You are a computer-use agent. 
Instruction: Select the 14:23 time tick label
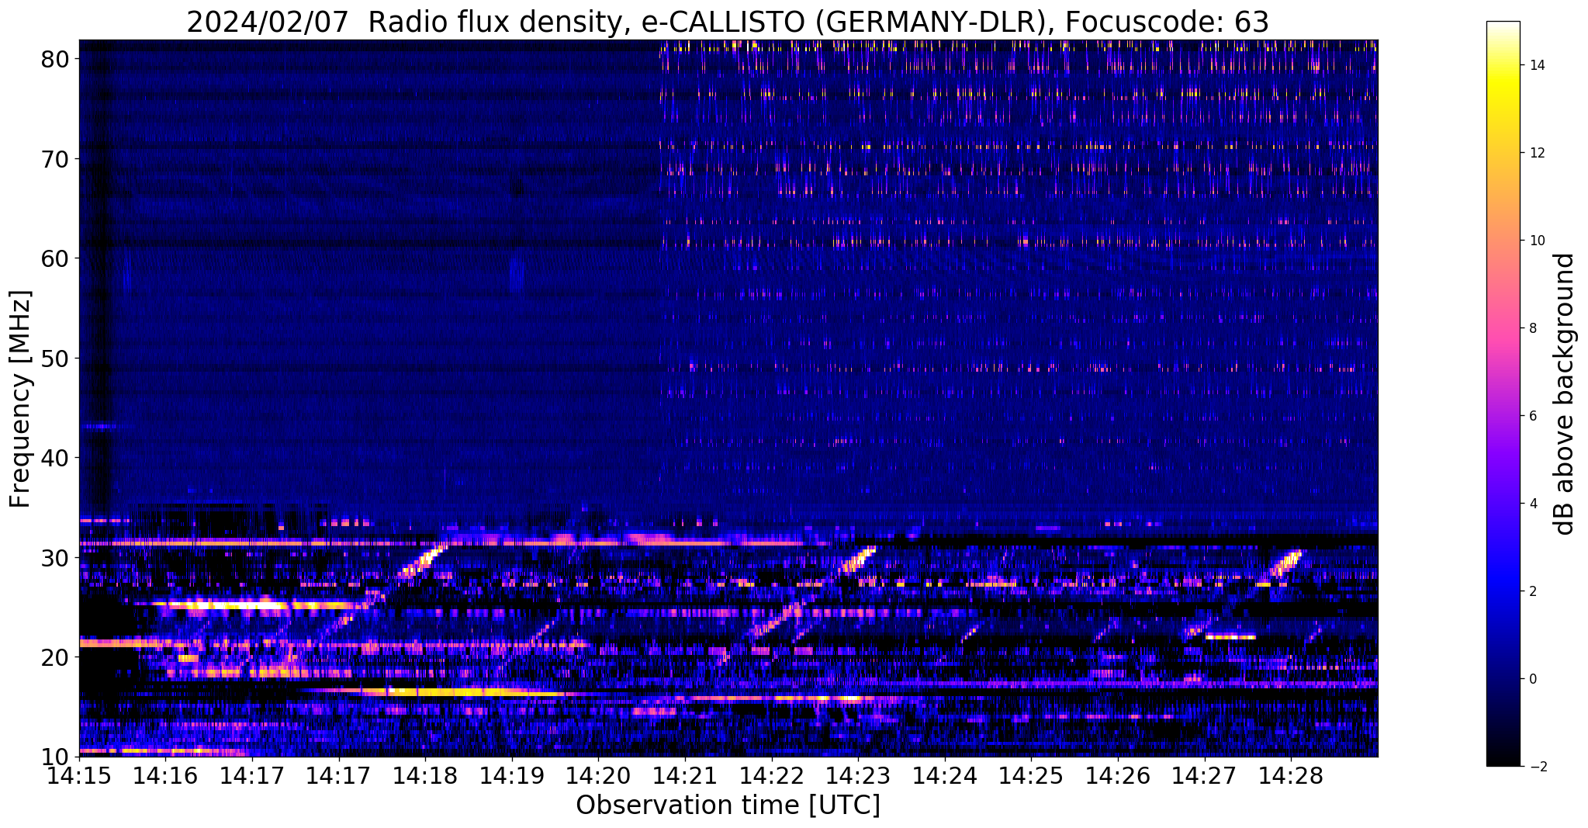(x=858, y=776)
